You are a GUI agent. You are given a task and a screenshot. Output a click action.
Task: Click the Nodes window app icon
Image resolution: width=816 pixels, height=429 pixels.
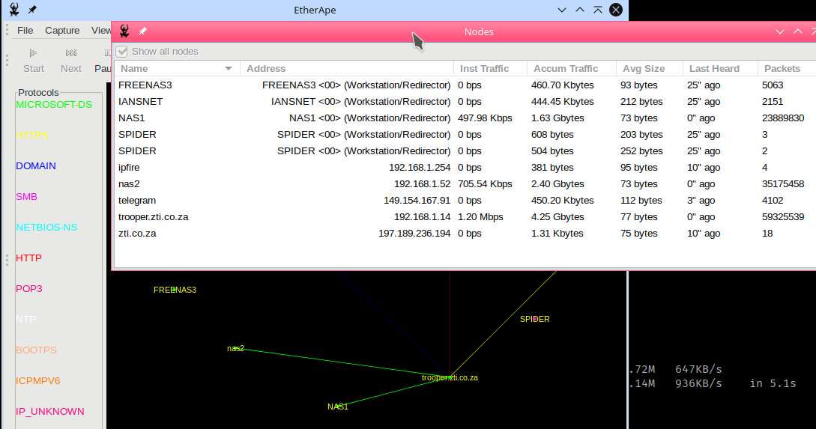(124, 31)
